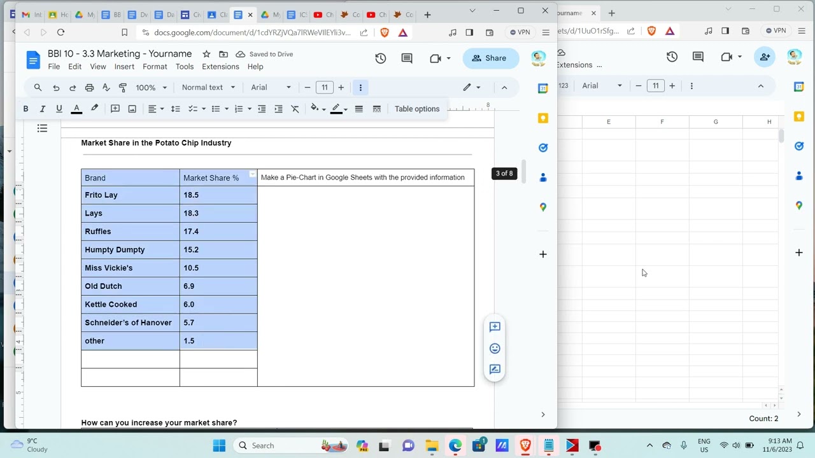
Task: Increase the indent
Action: pos(278,109)
